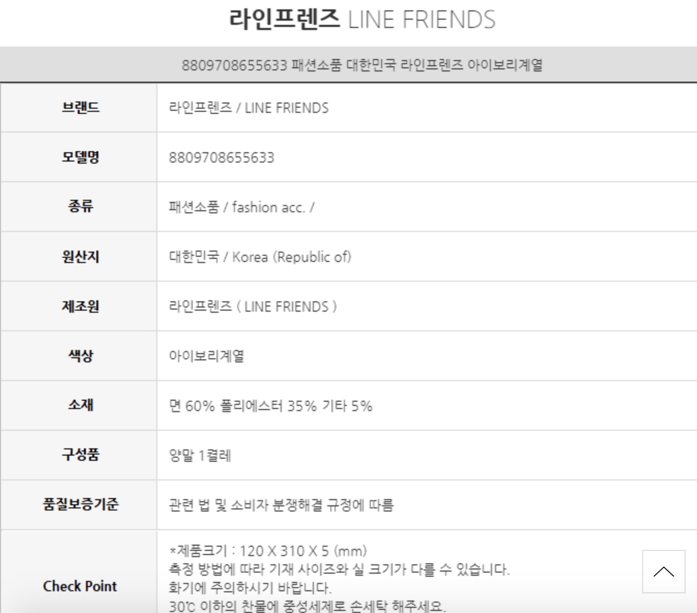697x613 pixels.
Task: Select the 품질보증기준 row label
Action: click(x=80, y=504)
